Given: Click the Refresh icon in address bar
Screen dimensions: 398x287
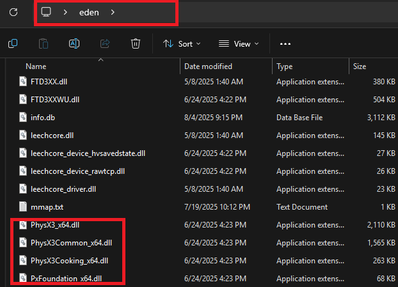Looking at the screenshot, I should pyautogui.click(x=13, y=12).
